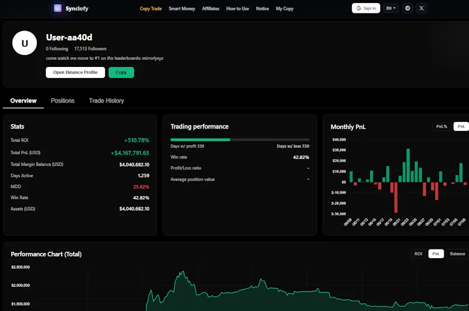The image size is (469, 311).
Task: Go to Copy Trade menu
Action: [x=151, y=9]
